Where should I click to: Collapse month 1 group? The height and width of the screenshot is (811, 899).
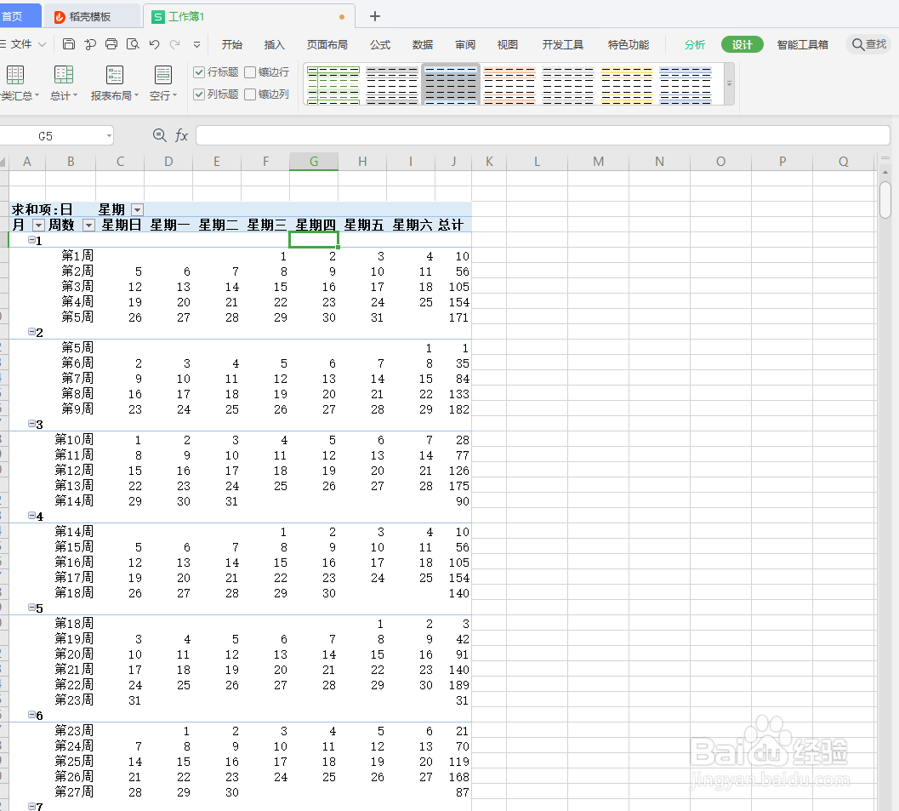tap(32, 240)
